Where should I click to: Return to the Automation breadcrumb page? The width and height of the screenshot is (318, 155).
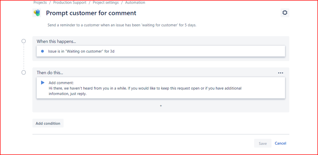(x=135, y=3)
